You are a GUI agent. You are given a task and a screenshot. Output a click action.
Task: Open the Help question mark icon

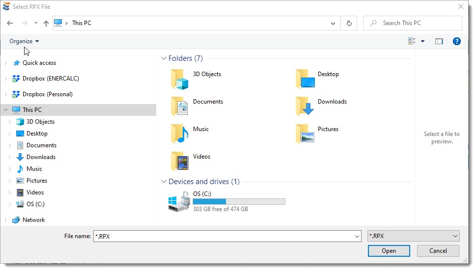456,41
